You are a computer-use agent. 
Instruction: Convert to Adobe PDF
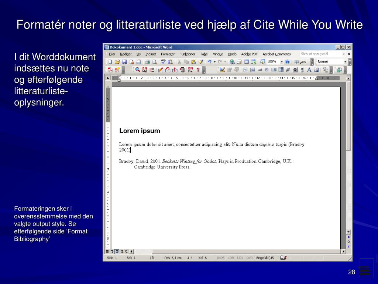110,70
